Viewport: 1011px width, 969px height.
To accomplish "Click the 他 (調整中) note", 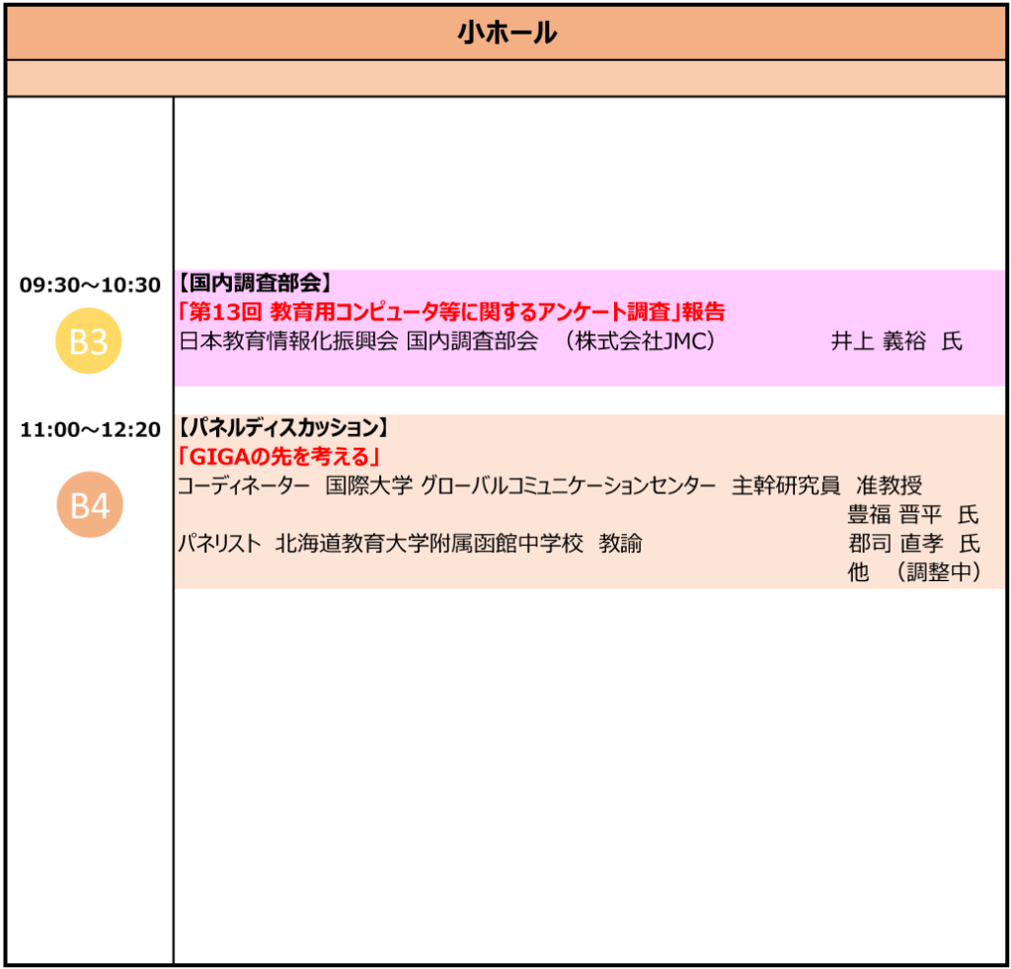I will point(913,572).
